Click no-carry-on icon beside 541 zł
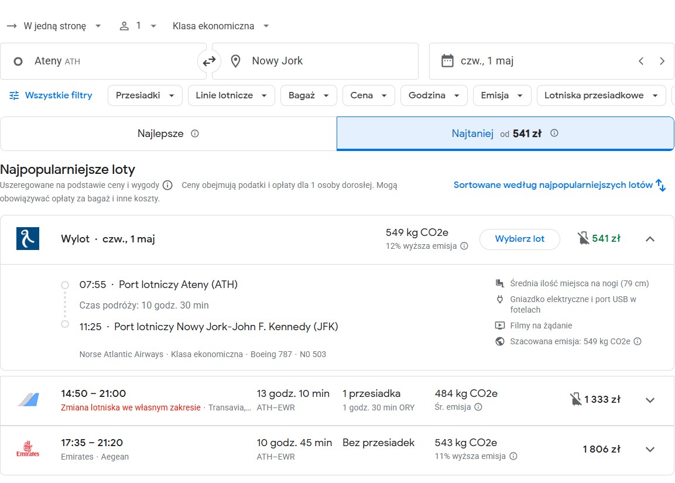 [x=583, y=238]
